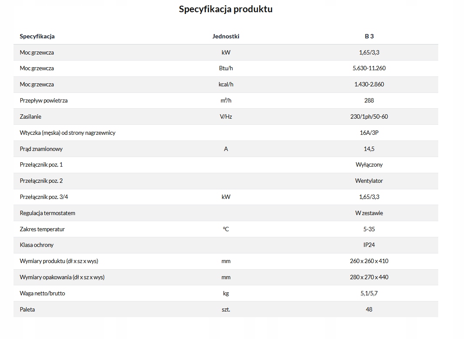Click the 16A/3P plug value
Image resolution: width=464 pixels, height=339 pixels.
coord(369,133)
